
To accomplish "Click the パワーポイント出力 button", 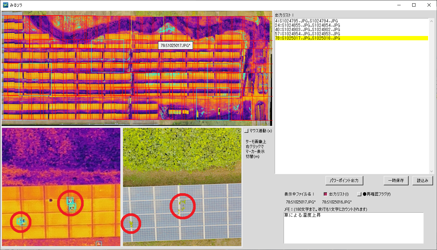I will [x=344, y=181].
